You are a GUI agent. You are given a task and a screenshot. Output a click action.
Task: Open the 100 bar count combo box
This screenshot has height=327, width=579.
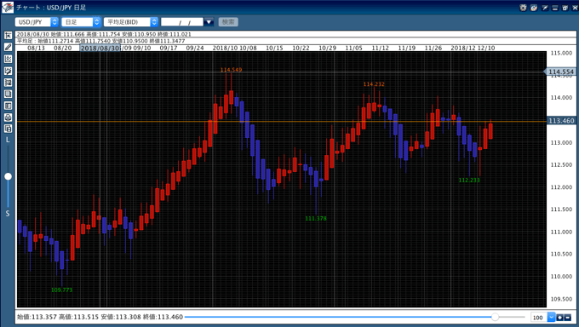pos(543,318)
